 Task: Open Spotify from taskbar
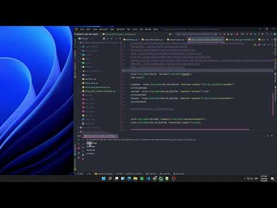click(x=142, y=179)
